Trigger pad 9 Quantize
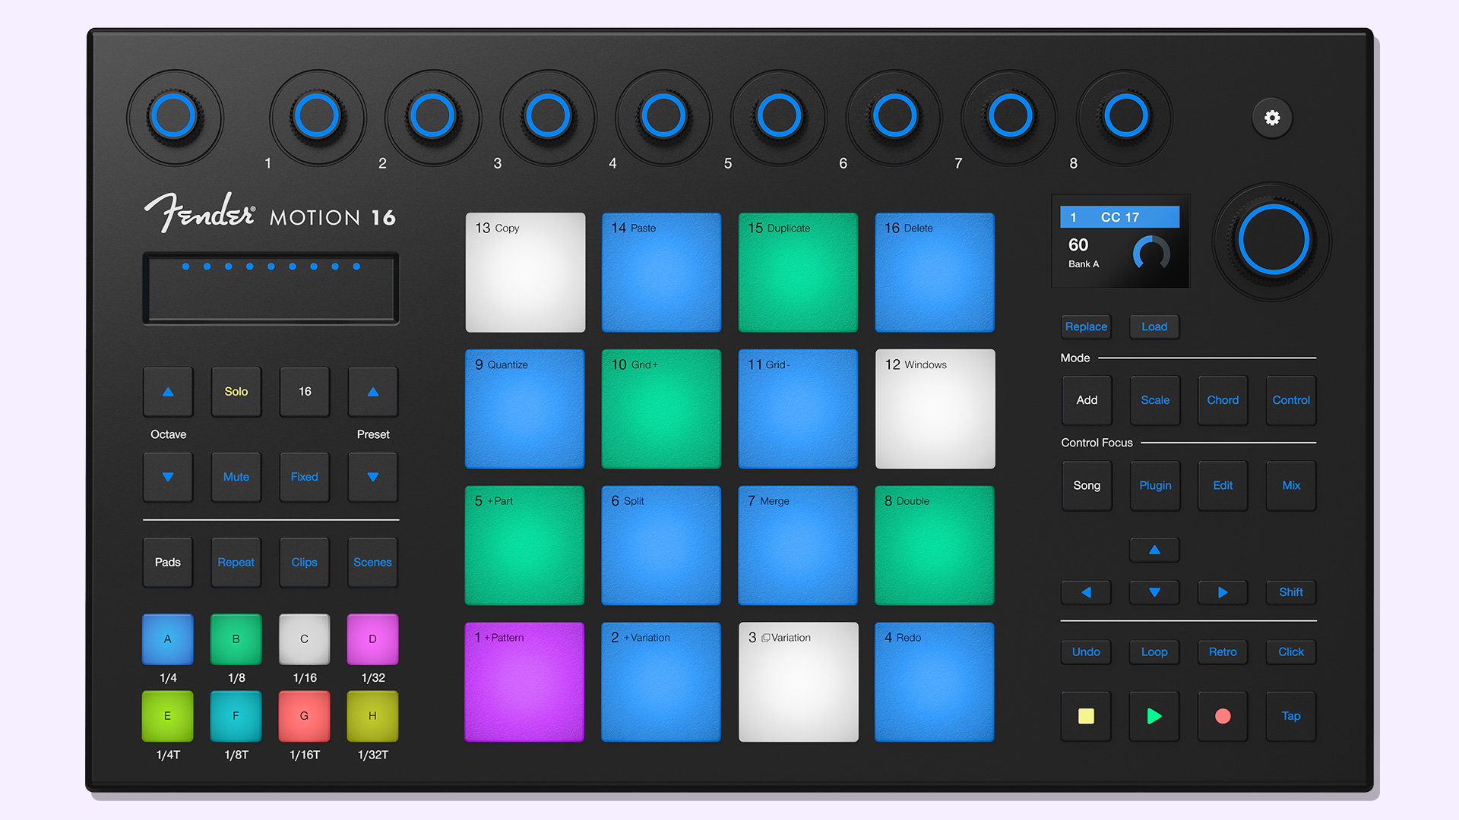The image size is (1459, 820). coord(525,409)
